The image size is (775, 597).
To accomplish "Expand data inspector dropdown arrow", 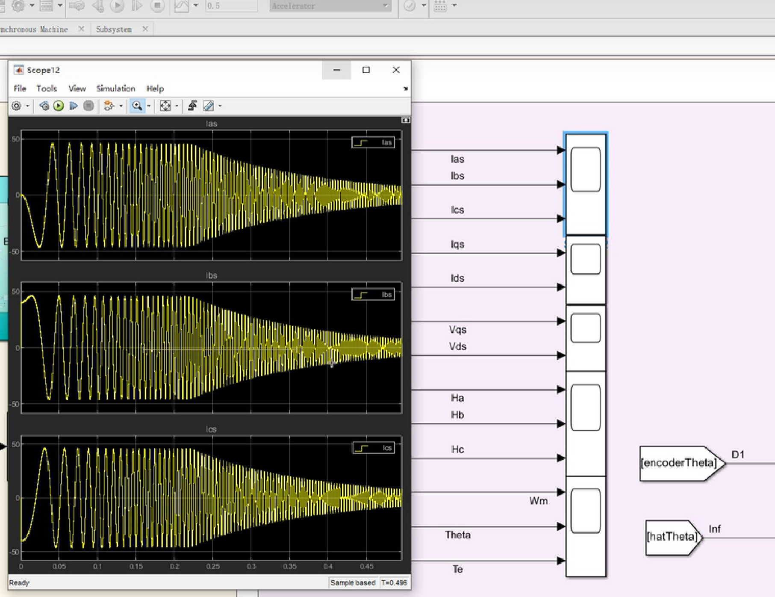I will [x=196, y=6].
